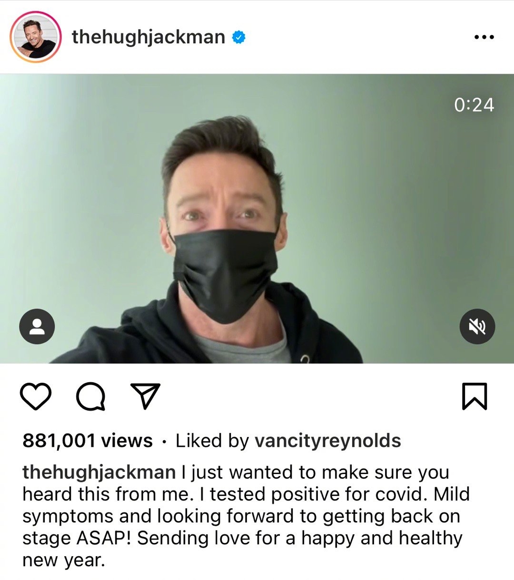View the 881,001 views details
The height and width of the screenshot is (580, 514).
tap(88, 441)
